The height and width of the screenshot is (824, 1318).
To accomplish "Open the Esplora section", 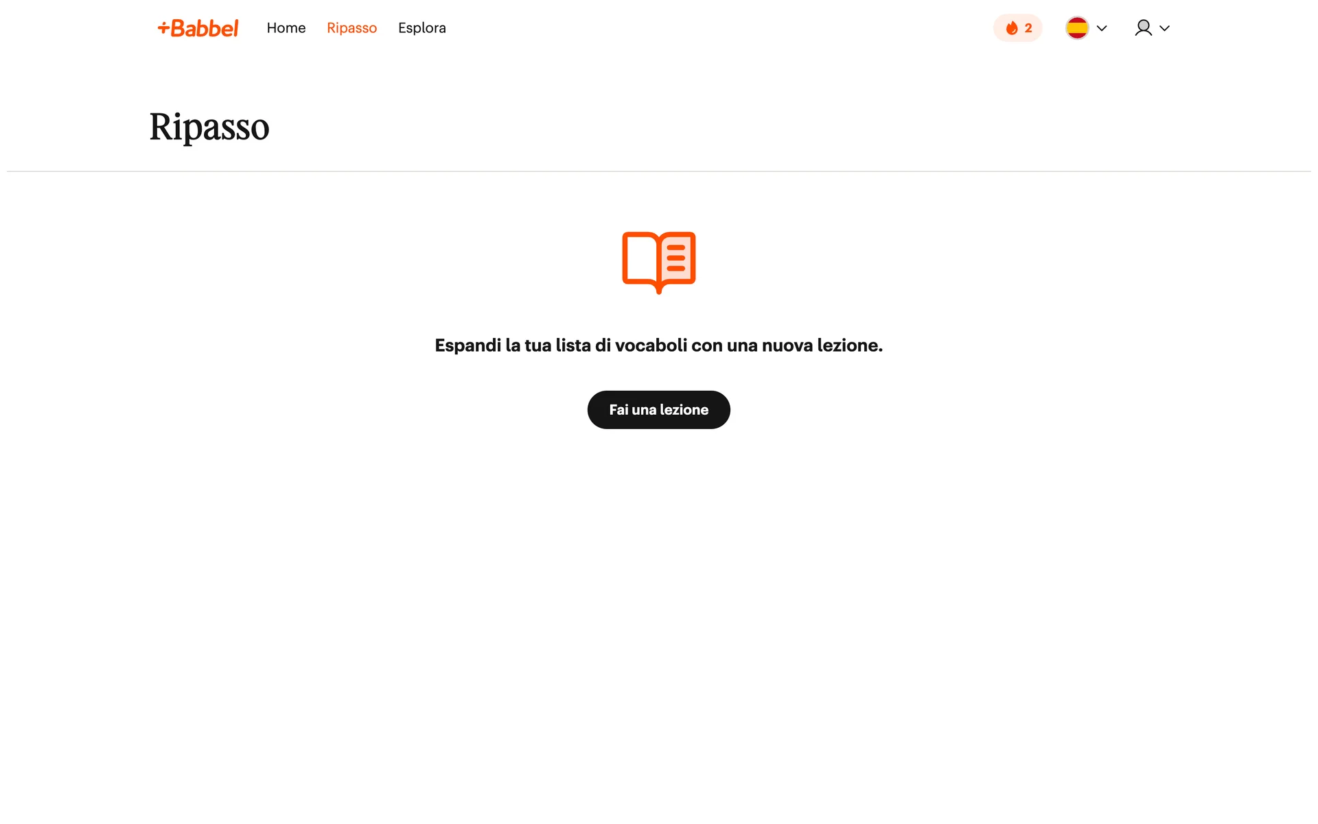I will pyautogui.click(x=421, y=28).
